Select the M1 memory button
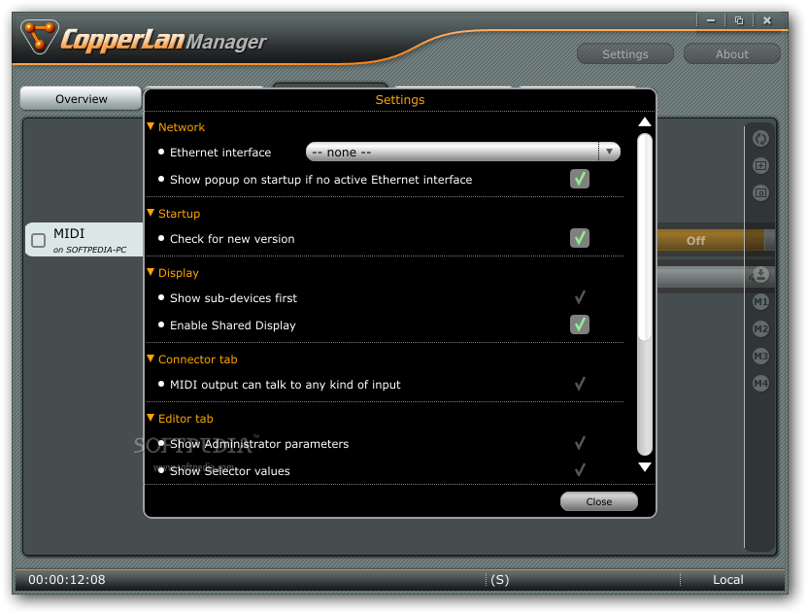 [760, 301]
